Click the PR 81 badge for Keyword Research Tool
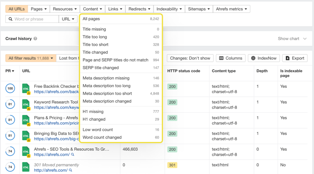 (x=10, y=104)
